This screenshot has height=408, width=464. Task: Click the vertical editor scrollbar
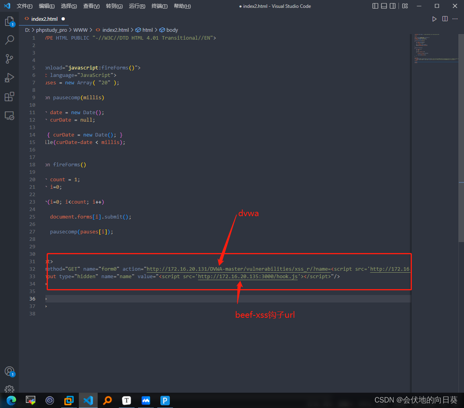pyautogui.click(x=461, y=138)
